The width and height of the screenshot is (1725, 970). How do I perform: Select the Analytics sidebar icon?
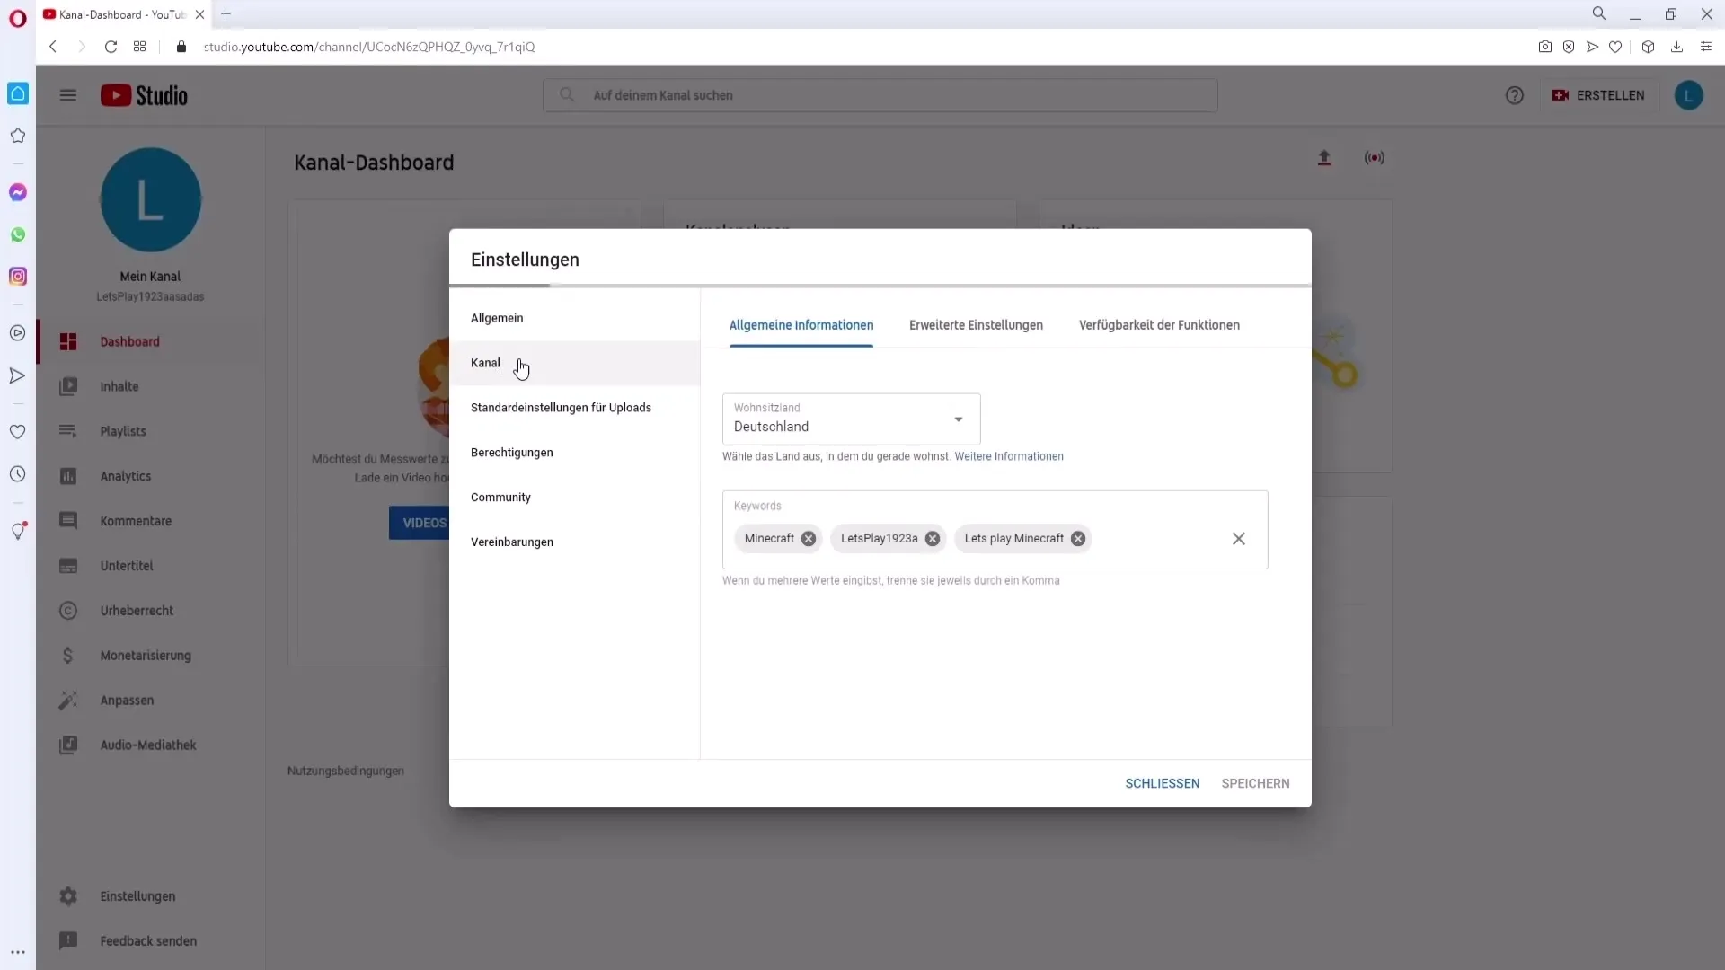point(67,475)
